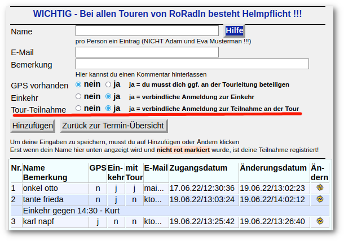The width and height of the screenshot is (344, 241).
Task: Focus the Bemerkung input field
Action: click(x=192, y=64)
